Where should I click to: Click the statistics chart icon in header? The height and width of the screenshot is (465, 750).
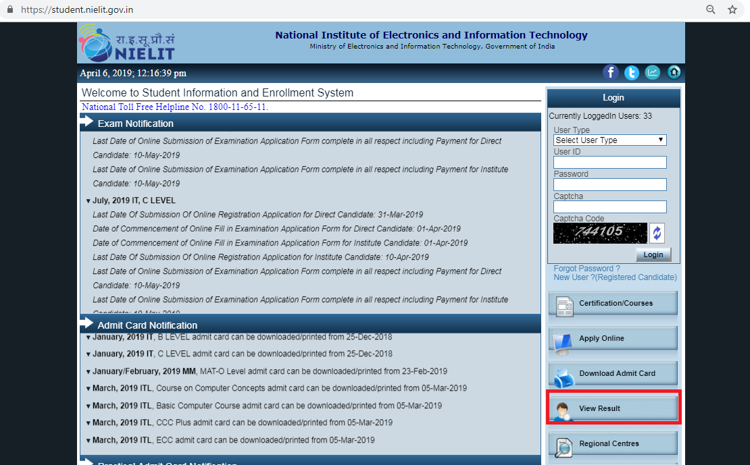[x=653, y=73]
